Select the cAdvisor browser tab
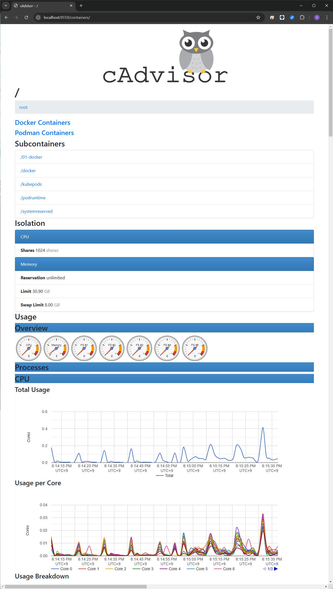 coord(43,6)
